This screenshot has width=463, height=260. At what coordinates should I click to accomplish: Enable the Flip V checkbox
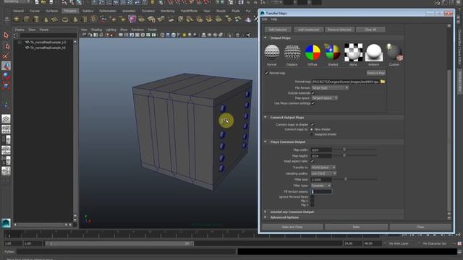tap(313, 205)
